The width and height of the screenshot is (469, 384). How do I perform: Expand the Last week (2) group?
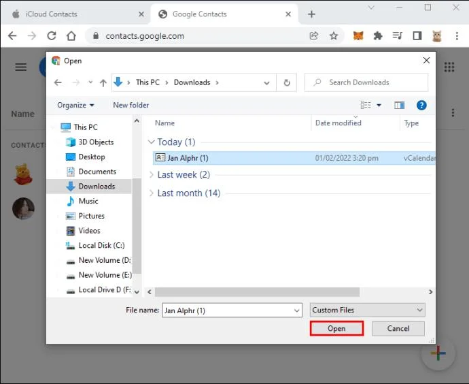(x=152, y=174)
